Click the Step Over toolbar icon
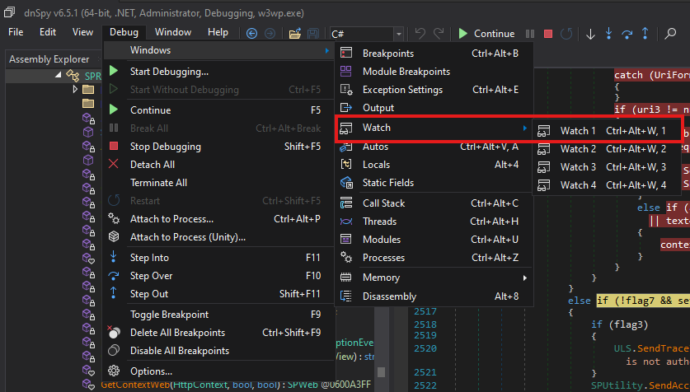Viewport: 690px width, 392px height. pos(627,34)
